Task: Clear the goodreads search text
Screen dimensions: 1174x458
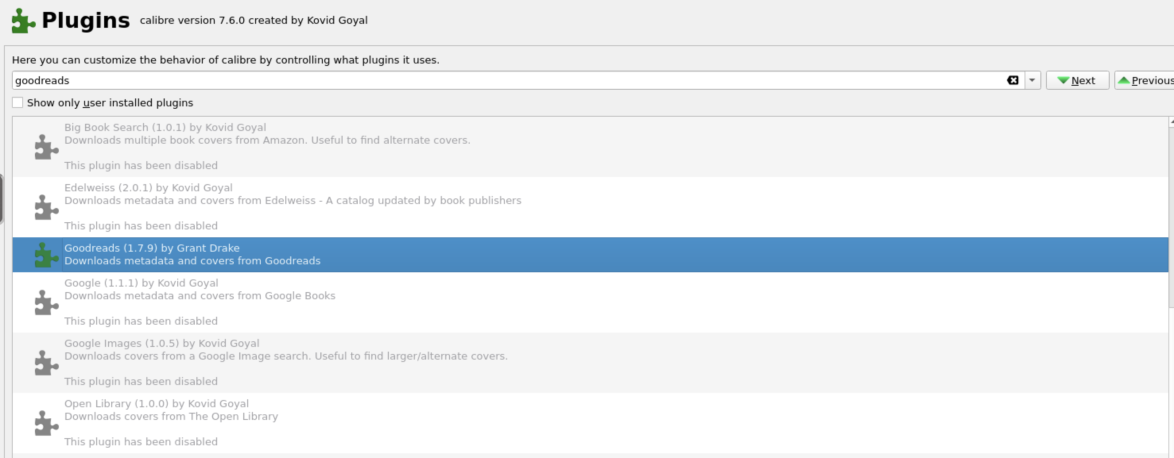Action: tap(1012, 81)
